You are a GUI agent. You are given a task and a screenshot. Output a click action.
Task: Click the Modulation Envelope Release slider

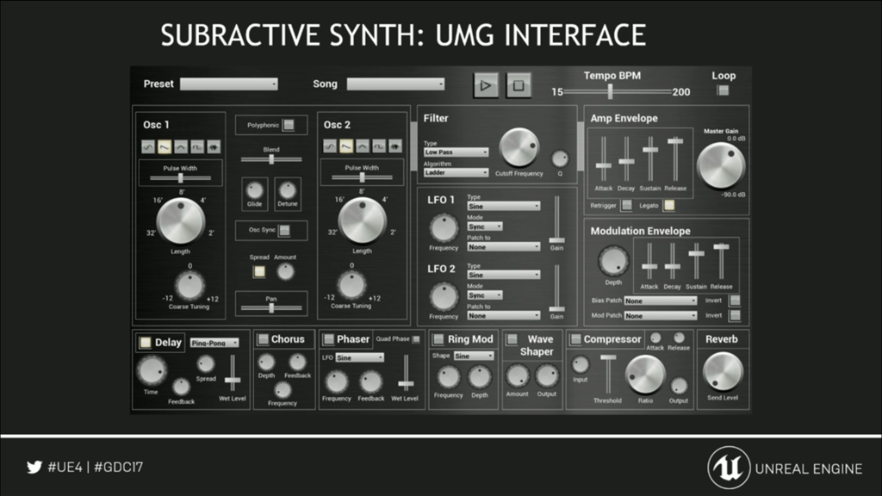click(x=721, y=262)
